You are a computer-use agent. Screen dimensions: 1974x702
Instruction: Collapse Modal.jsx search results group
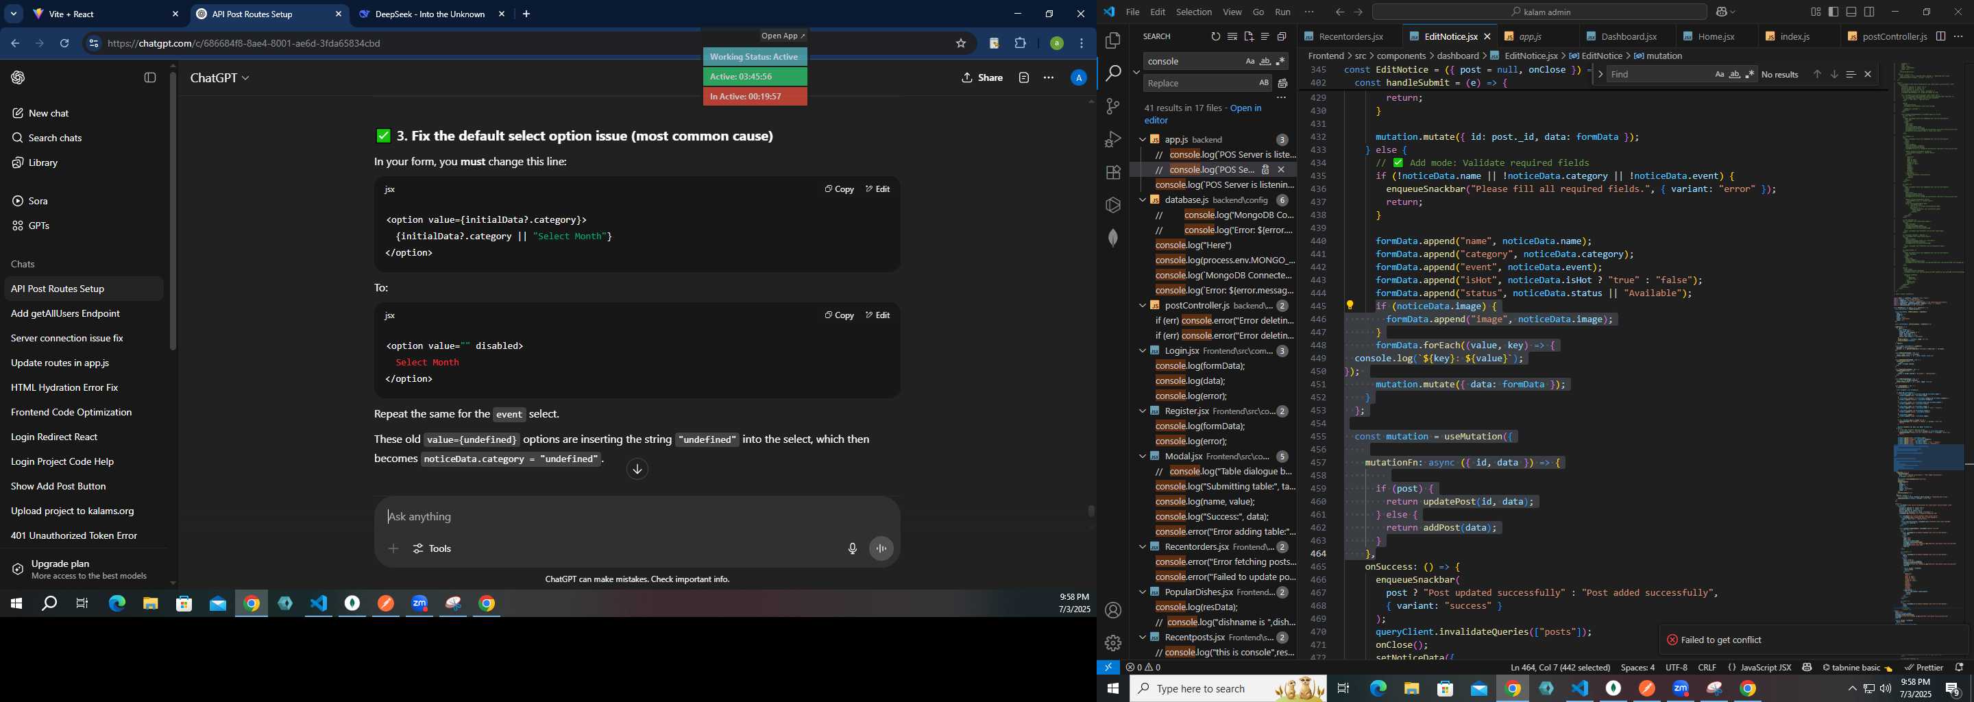[x=1142, y=457]
